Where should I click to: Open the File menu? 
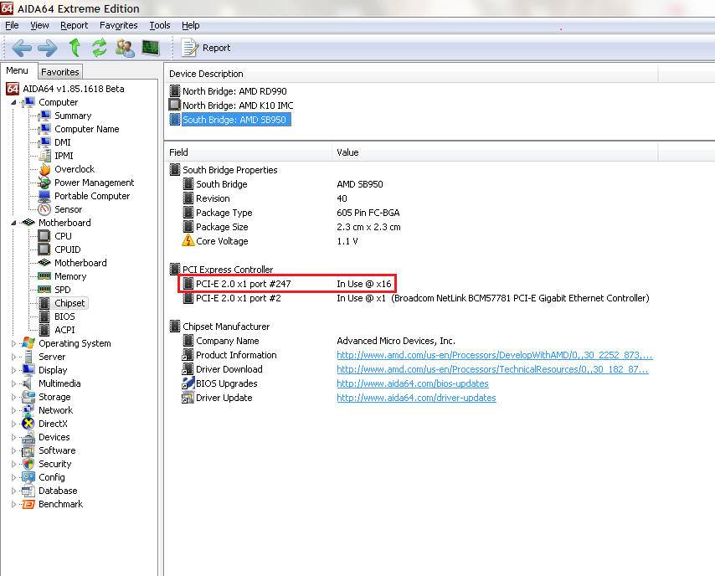tap(12, 26)
